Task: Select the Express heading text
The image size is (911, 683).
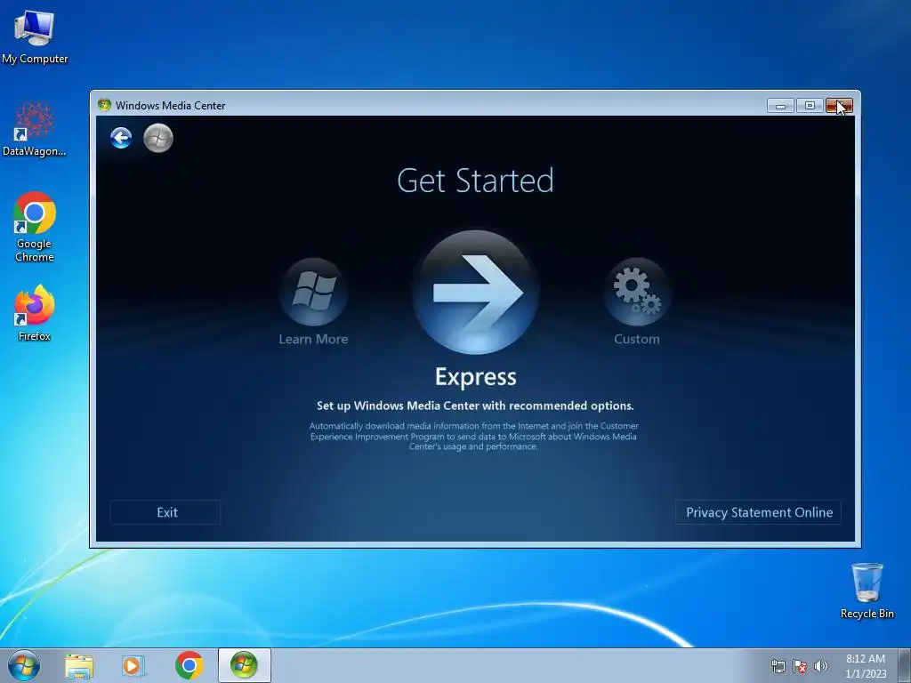Action: pyautogui.click(x=476, y=377)
